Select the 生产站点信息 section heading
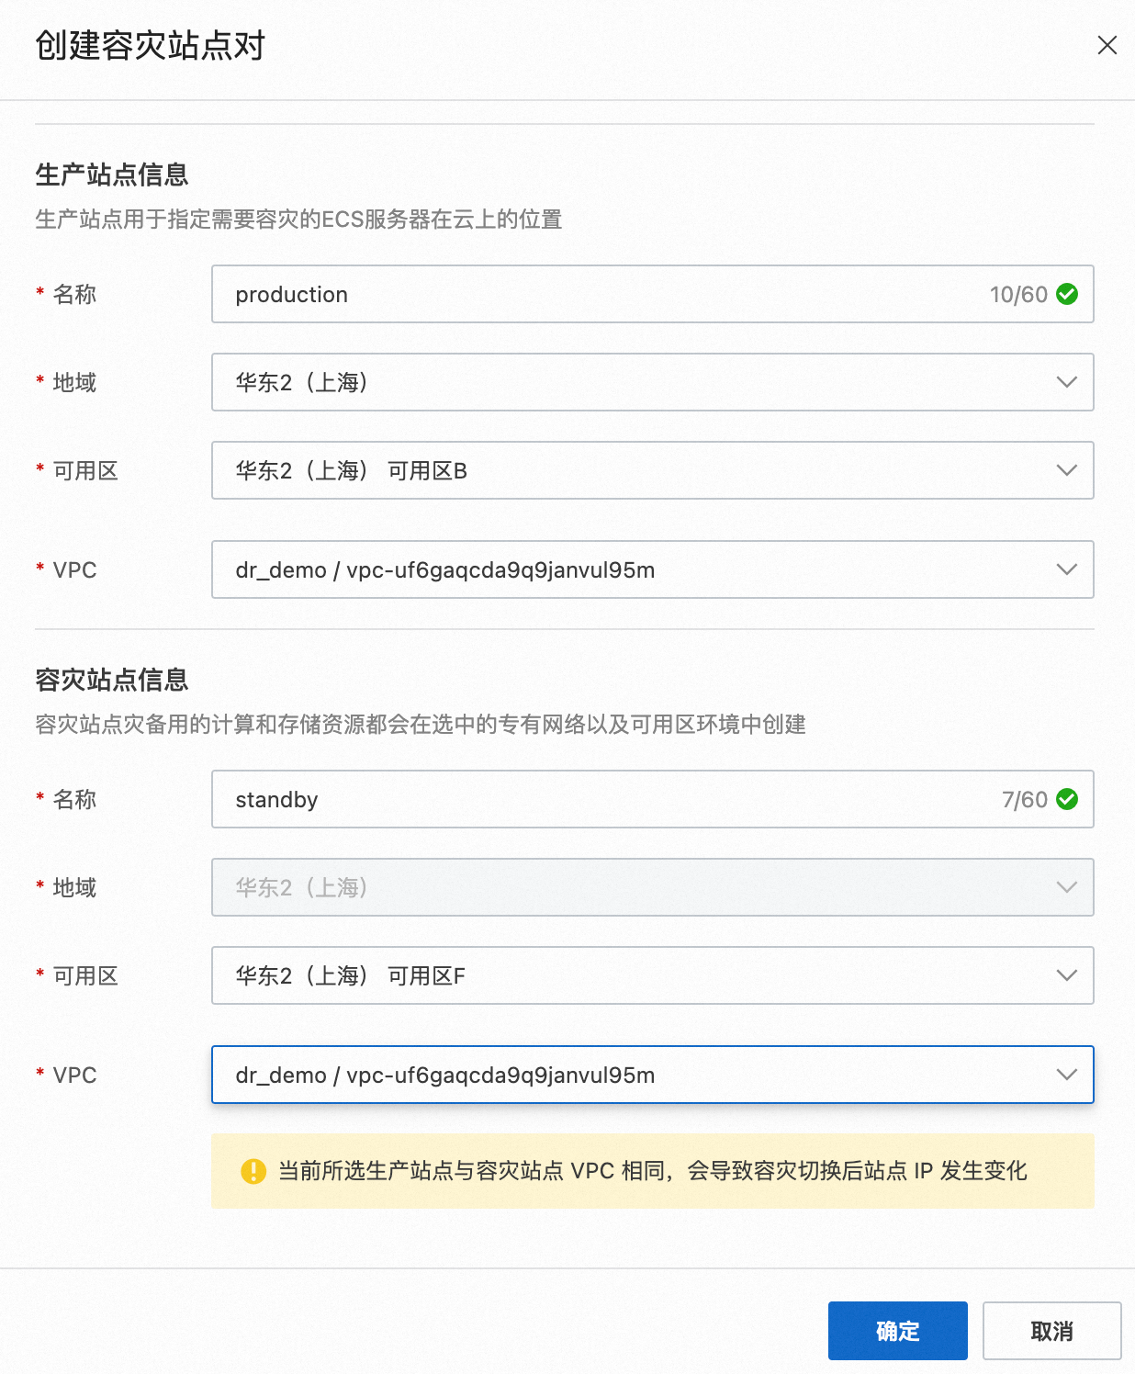Screen dimensions: 1135x1374 tap(112, 175)
